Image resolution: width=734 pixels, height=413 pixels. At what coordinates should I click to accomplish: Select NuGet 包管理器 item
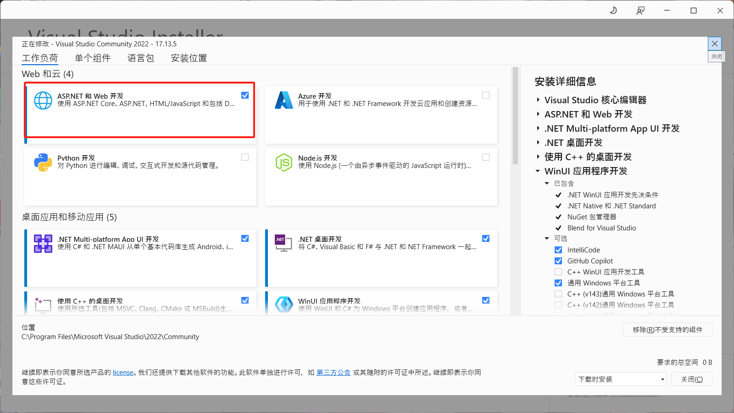coord(592,217)
